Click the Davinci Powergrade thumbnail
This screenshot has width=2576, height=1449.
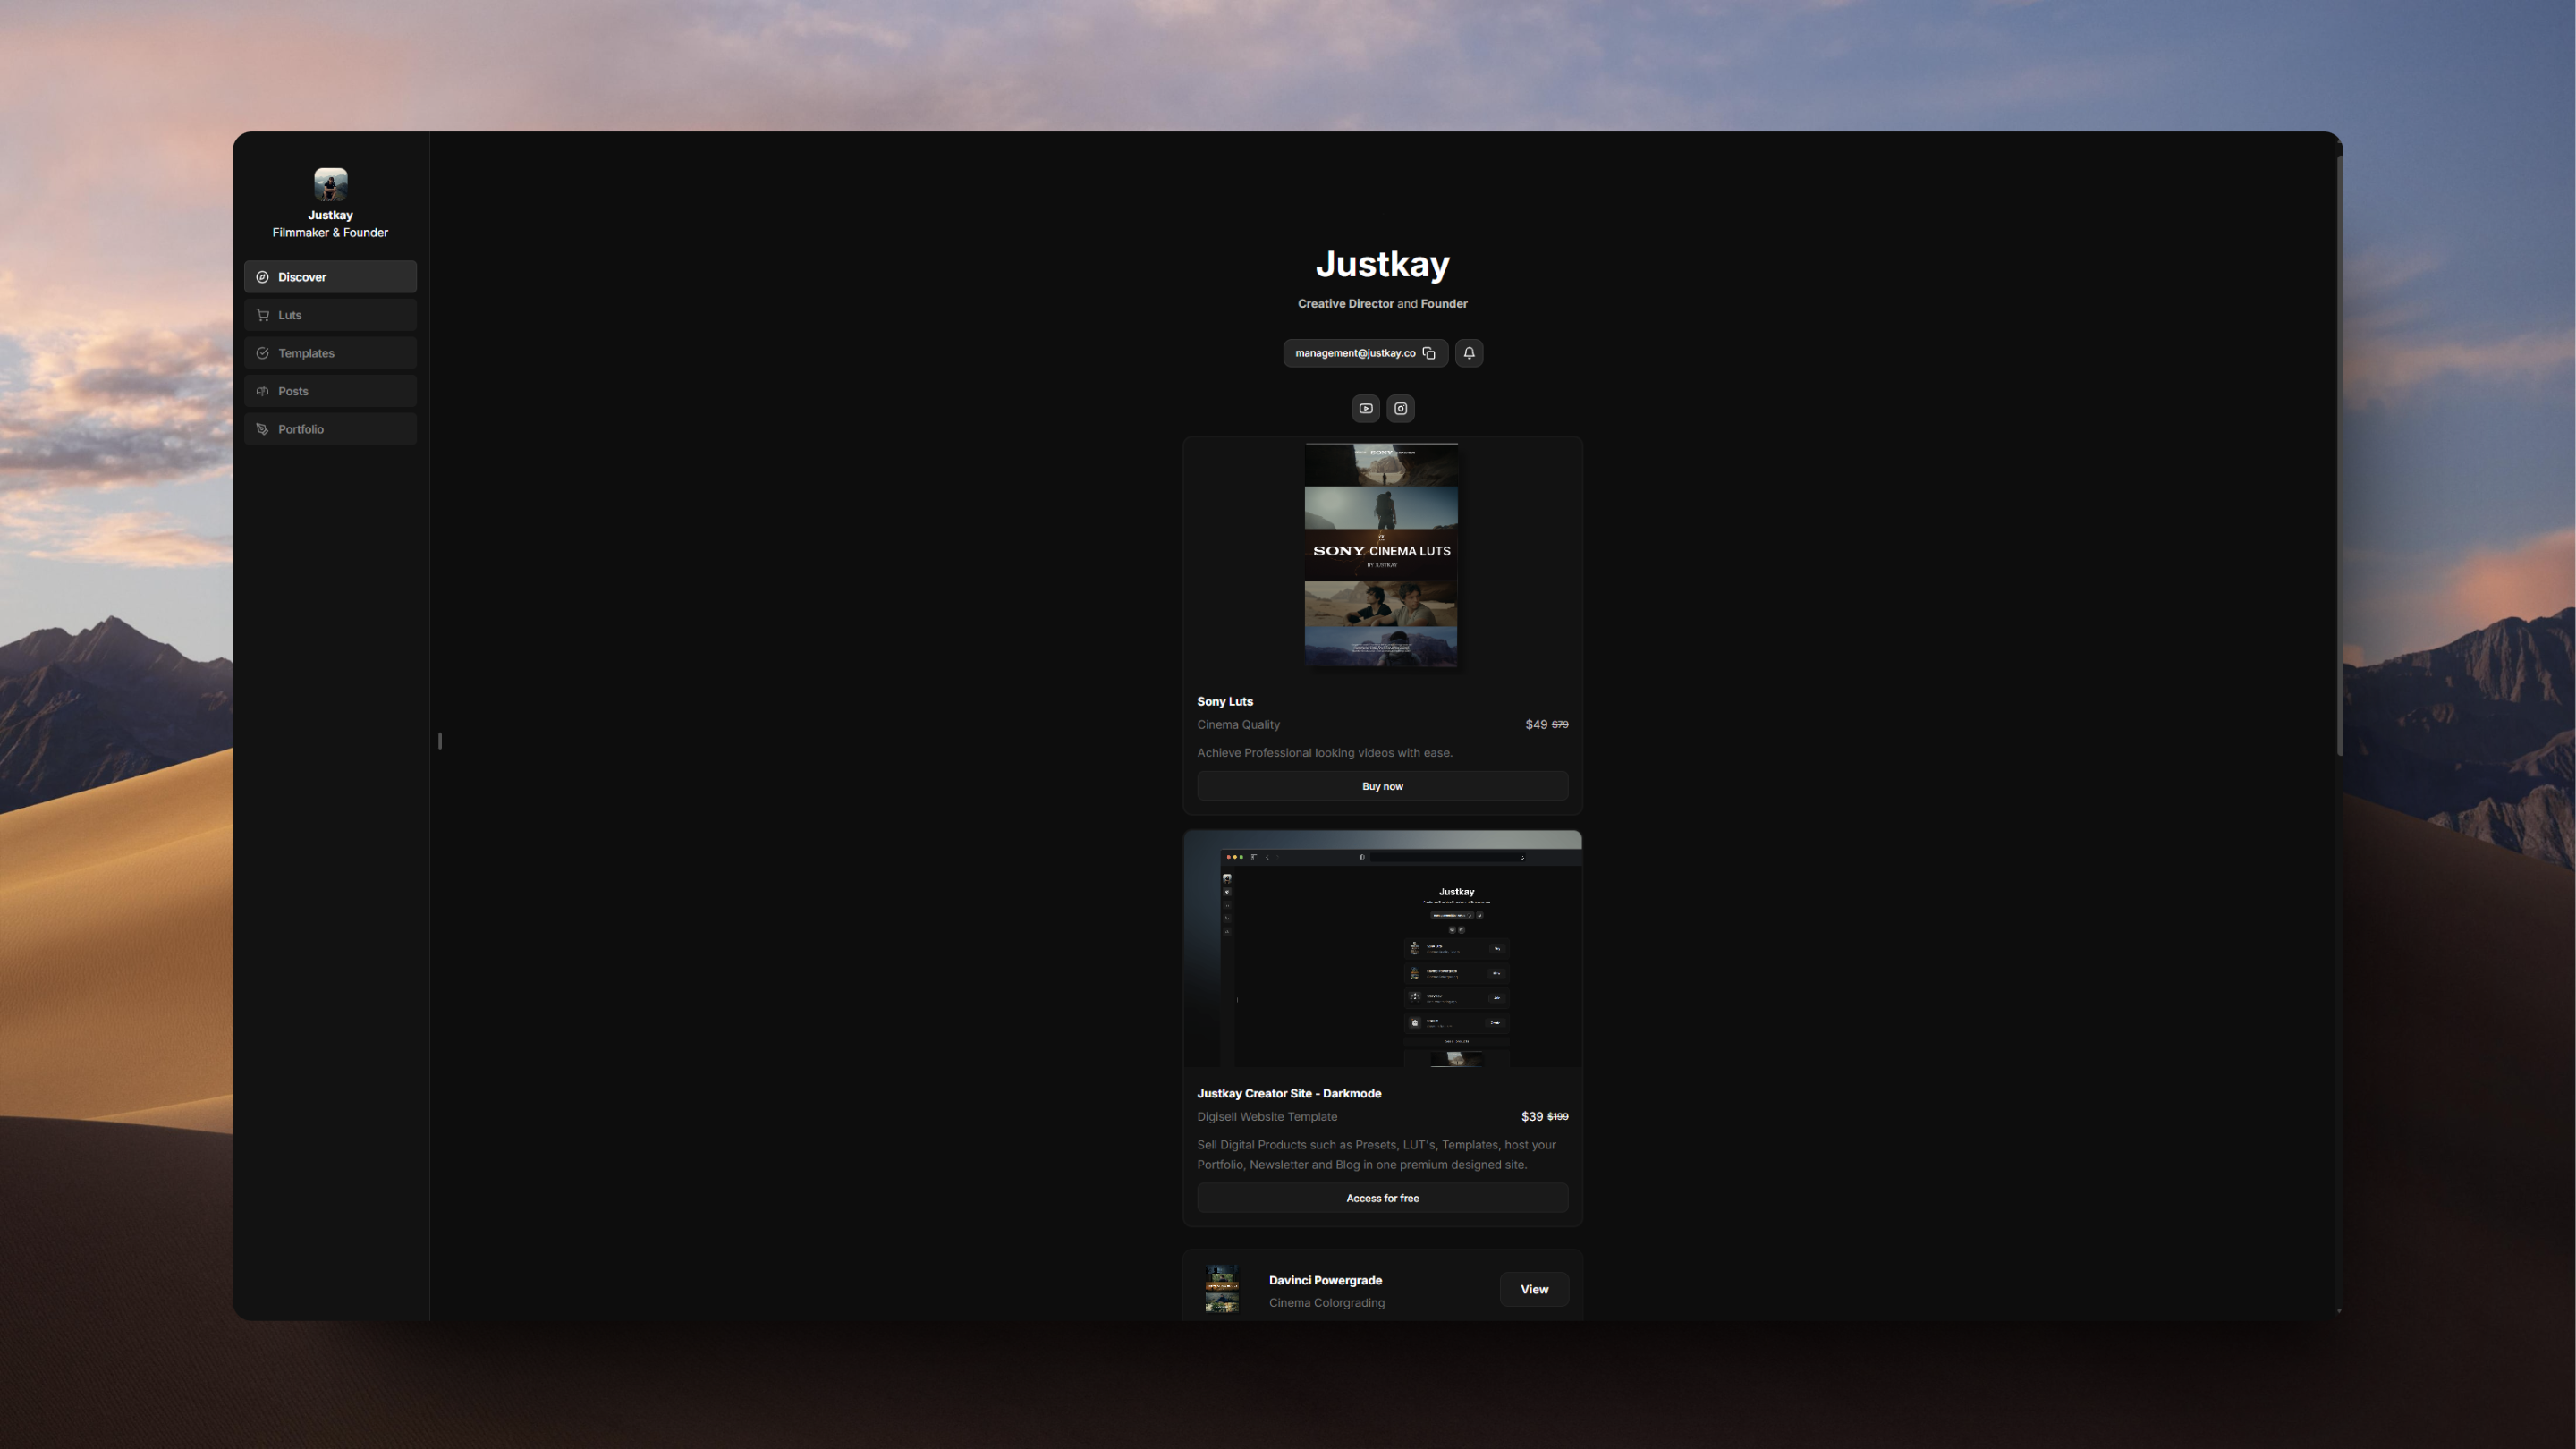point(1222,1290)
